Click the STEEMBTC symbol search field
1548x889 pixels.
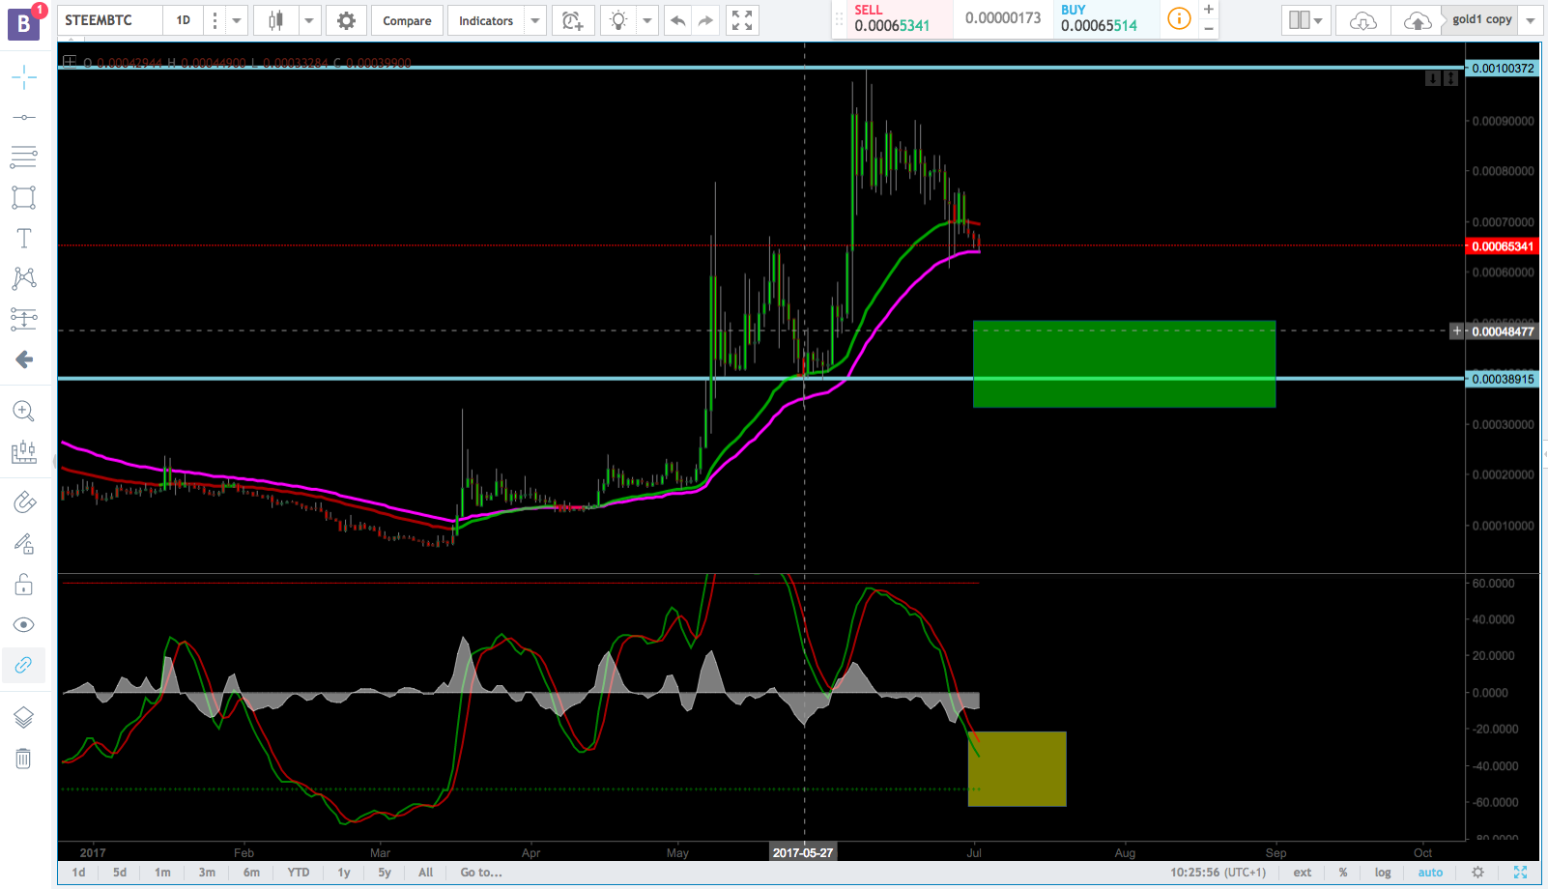[109, 20]
